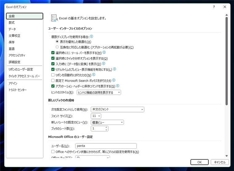Click info icon next to Microsoft Search option
Image resolution: width=234 pixels, height=171 pixels.
[x=114, y=80]
